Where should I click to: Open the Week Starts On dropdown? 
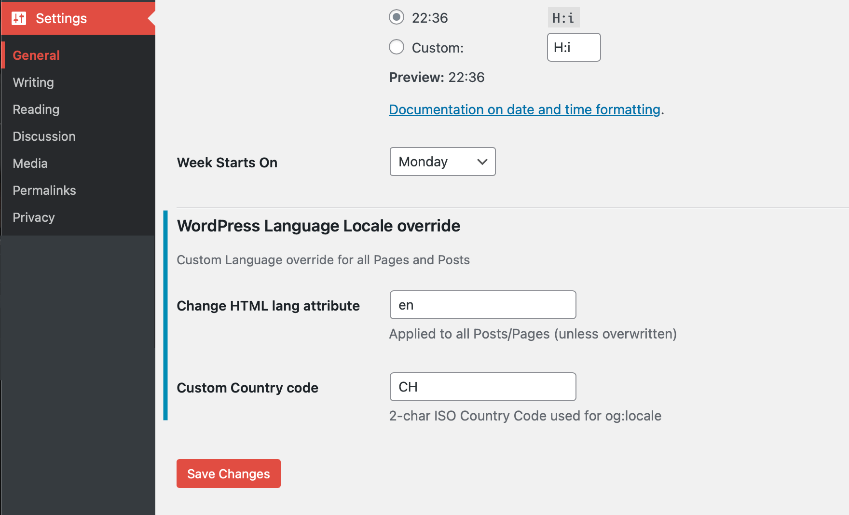(x=442, y=162)
